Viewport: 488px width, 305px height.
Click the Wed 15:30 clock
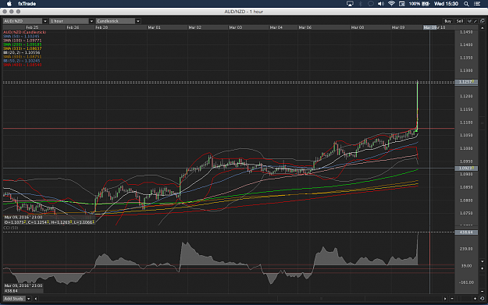[x=446, y=4]
